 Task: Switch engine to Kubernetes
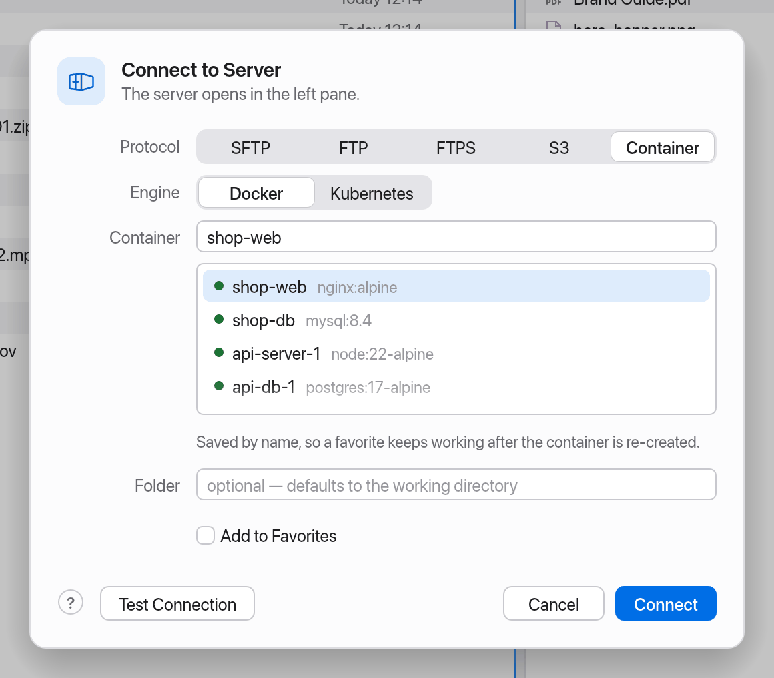(x=372, y=193)
